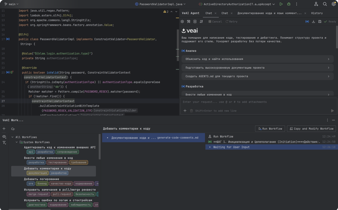Click the green Run icon in the top toolbar

tap(281, 4)
